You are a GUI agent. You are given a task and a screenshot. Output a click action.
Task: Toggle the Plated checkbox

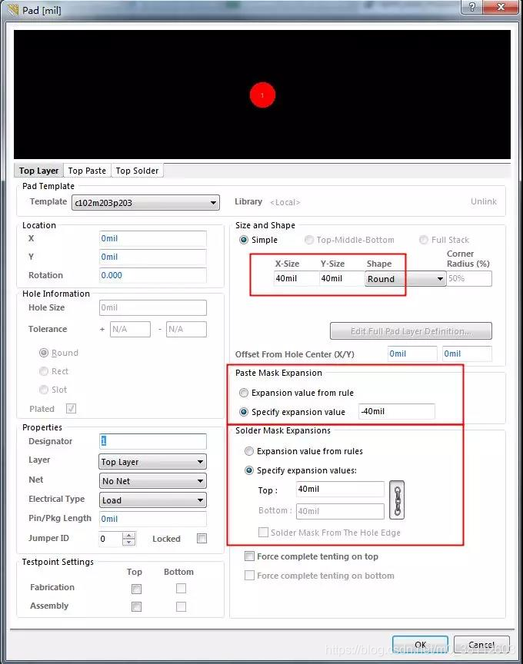pos(72,409)
